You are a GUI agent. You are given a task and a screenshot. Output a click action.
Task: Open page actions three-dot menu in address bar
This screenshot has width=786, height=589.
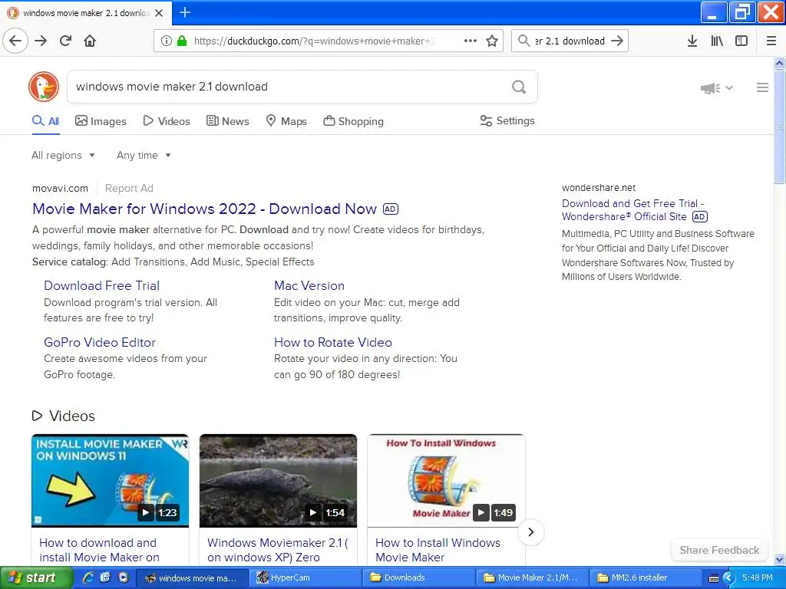[x=471, y=41]
